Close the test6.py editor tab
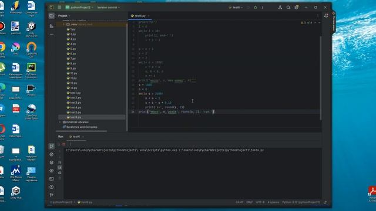Screen dimensions: 376x211 click(149, 16)
